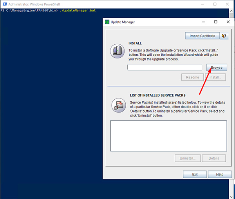Click LIST OF INSTALLED SERVICE PACKS heading
This screenshot has width=235, height=199.
tap(158, 95)
